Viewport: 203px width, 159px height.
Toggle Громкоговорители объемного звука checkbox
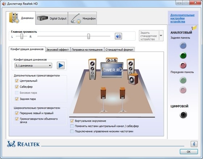point(17,119)
